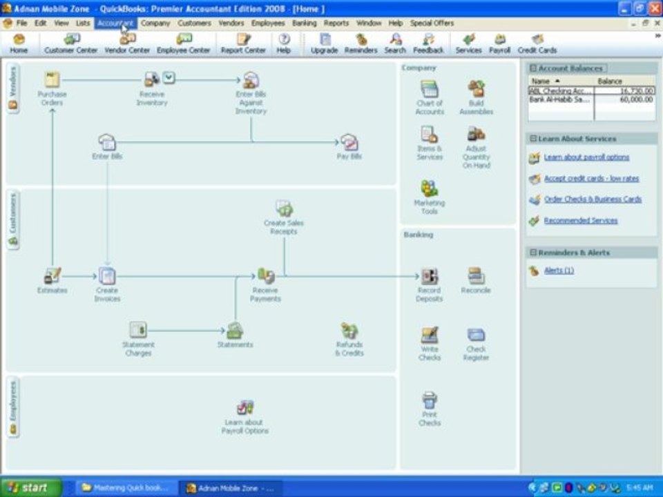Screen dimensions: 663x497
Task: Open the Accountant menu
Action: pyautogui.click(x=115, y=23)
